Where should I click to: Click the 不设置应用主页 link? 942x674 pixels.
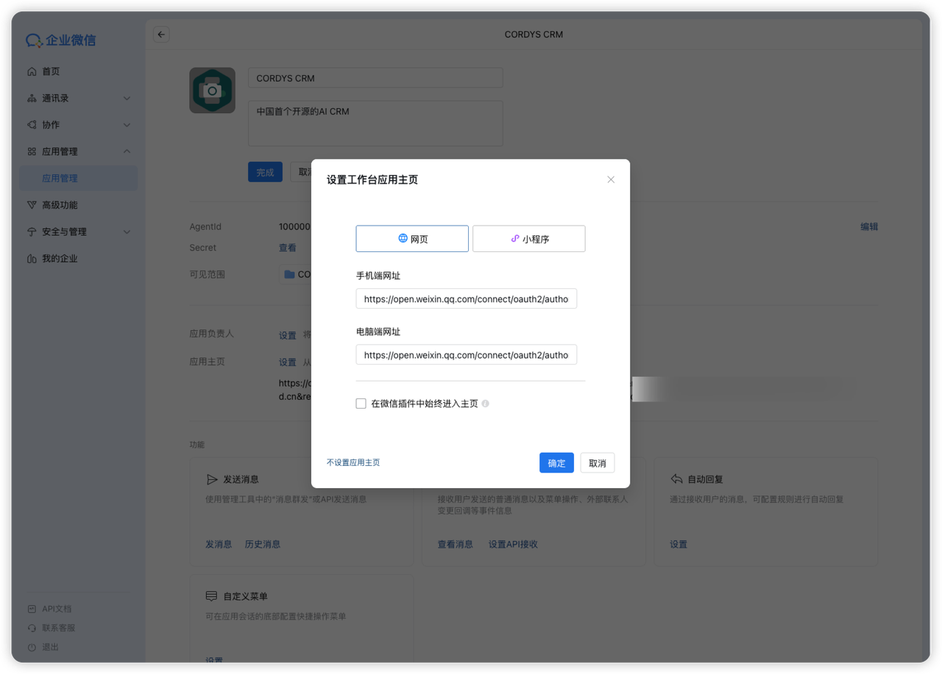pos(353,462)
